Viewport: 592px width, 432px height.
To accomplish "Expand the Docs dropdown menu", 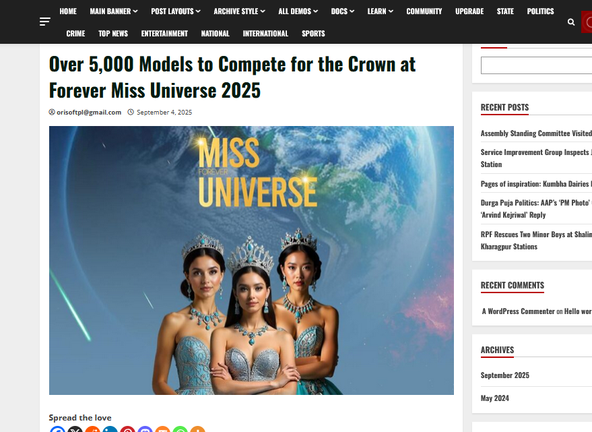I will point(342,11).
